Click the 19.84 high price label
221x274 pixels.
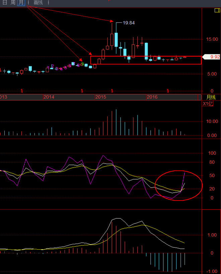pos(129,23)
